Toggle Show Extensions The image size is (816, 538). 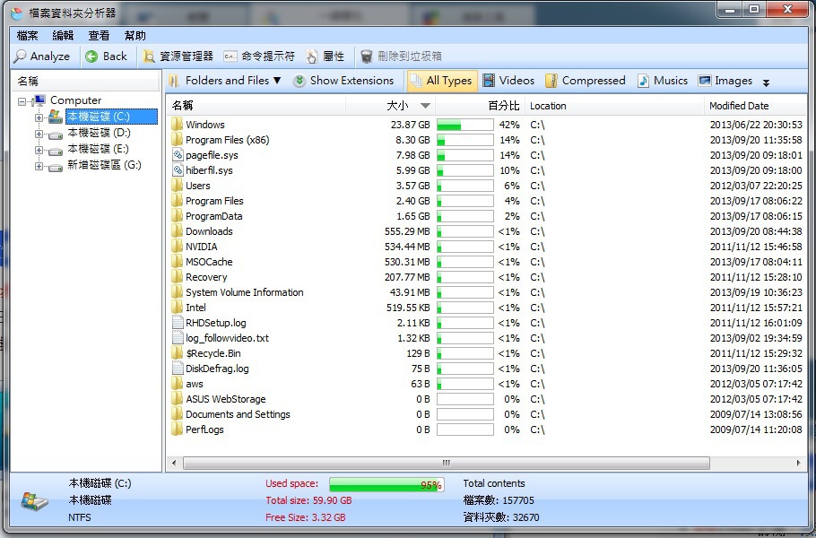click(x=343, y=81)
